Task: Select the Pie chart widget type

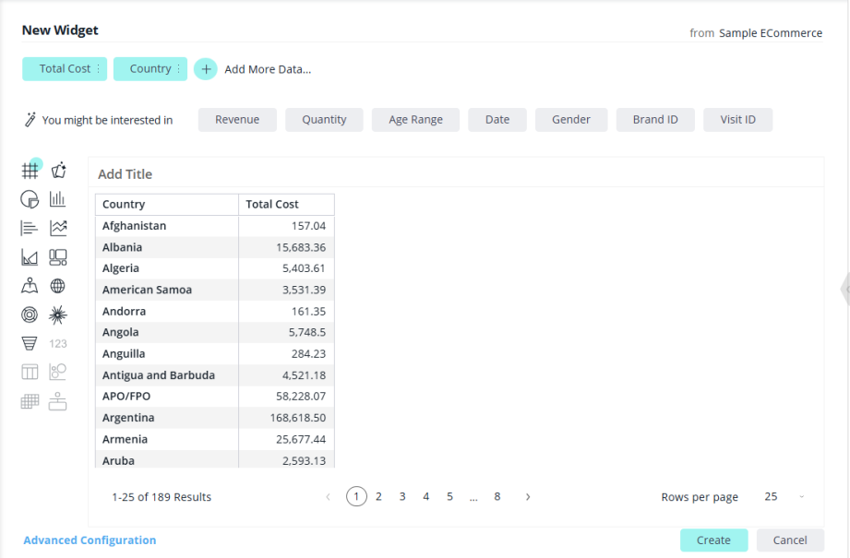Action: click(30, 199)
